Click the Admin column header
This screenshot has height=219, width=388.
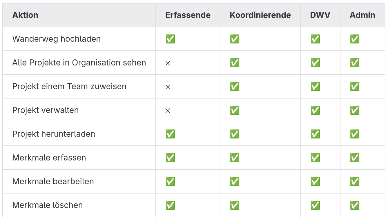362,15
